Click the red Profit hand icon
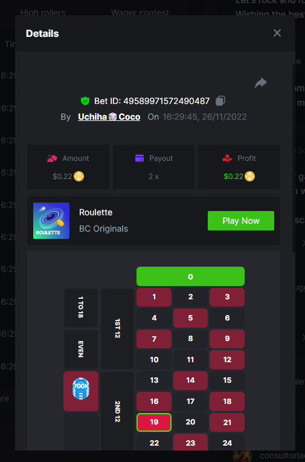The width and height of the screenshot is (305, 462). [227, 158]
